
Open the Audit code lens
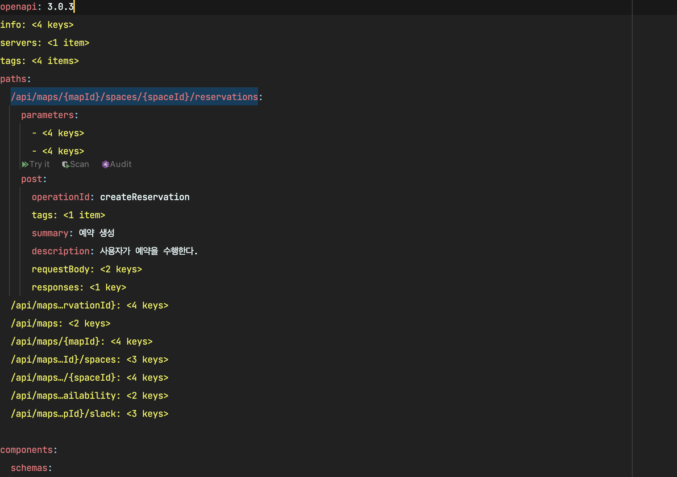[121, 164]
